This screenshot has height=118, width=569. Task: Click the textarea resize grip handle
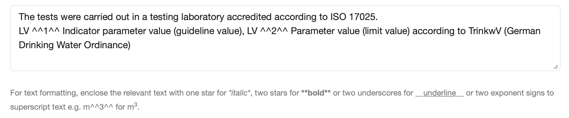coord(556,67)
